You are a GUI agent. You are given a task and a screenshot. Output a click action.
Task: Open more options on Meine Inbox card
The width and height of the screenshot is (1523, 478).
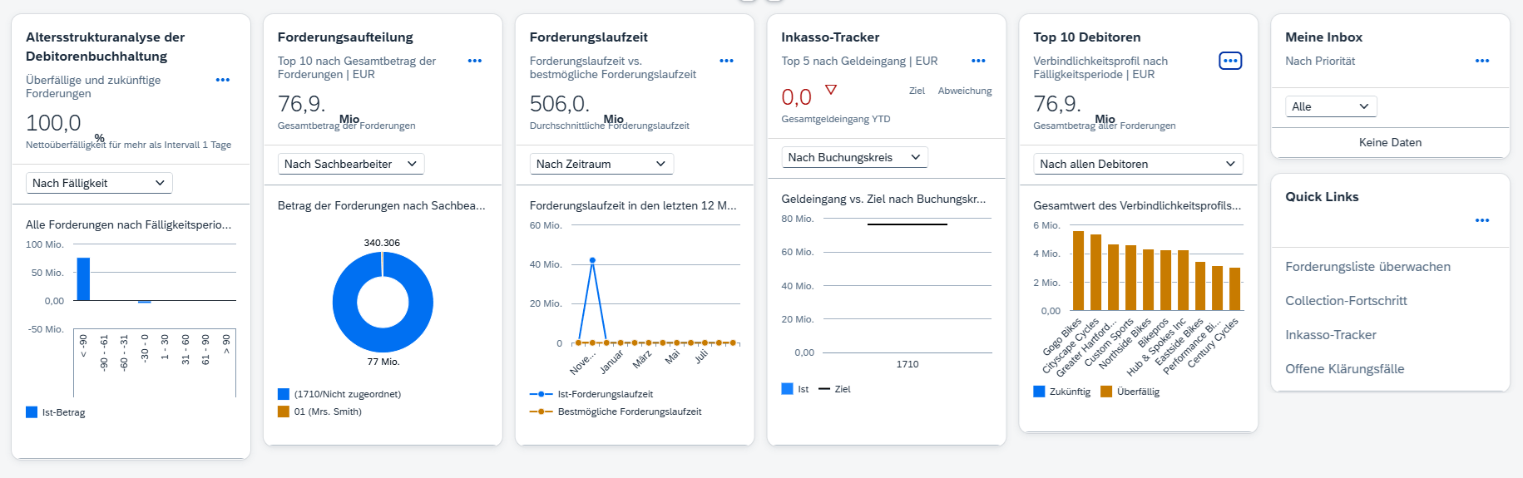coord(1481,61)
